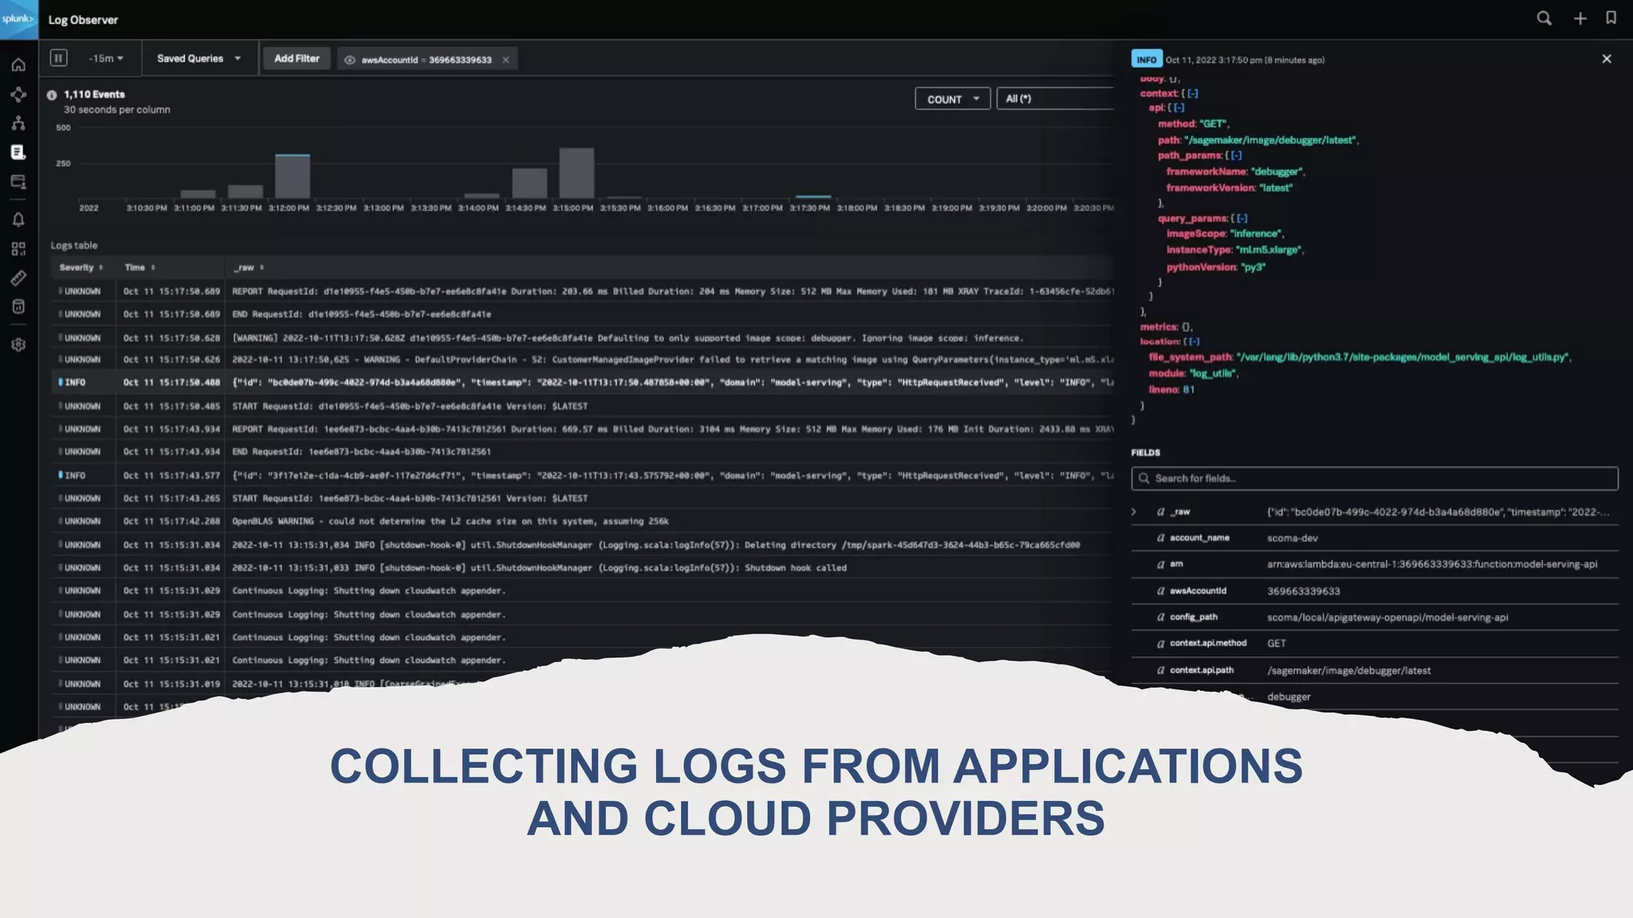Pause live log streaming
Image resolution: width=1633 pixels, height=918 pixels.
(x=58, y=58)
